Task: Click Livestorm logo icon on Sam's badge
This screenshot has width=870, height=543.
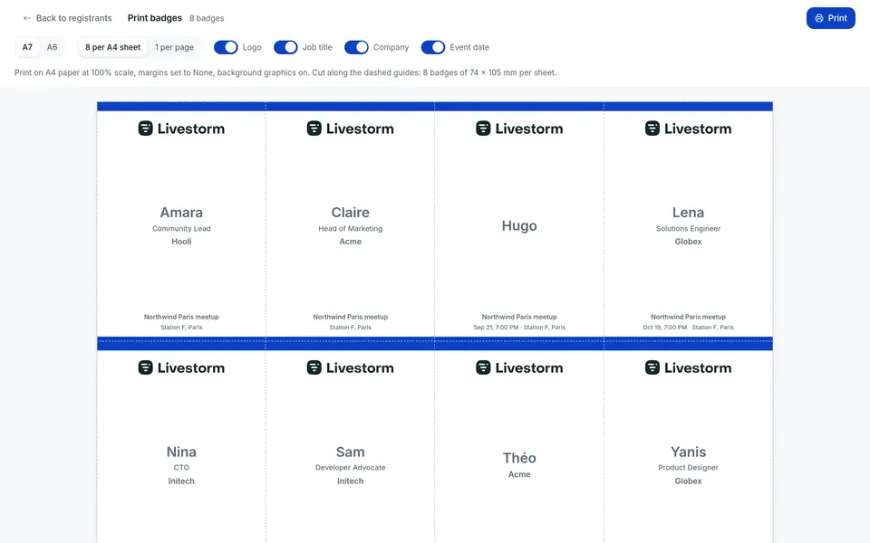Action: click(314, 367)
